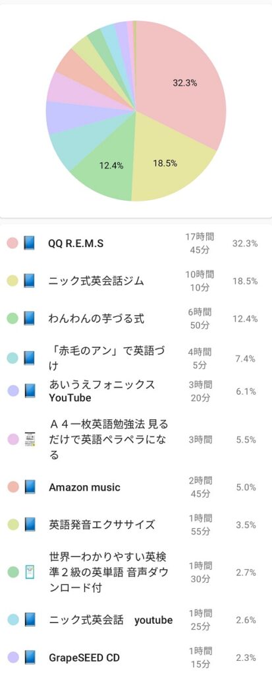Open the 「赤毛のアン」で英語づけ entry
The image size is (272, 676).
136,358
